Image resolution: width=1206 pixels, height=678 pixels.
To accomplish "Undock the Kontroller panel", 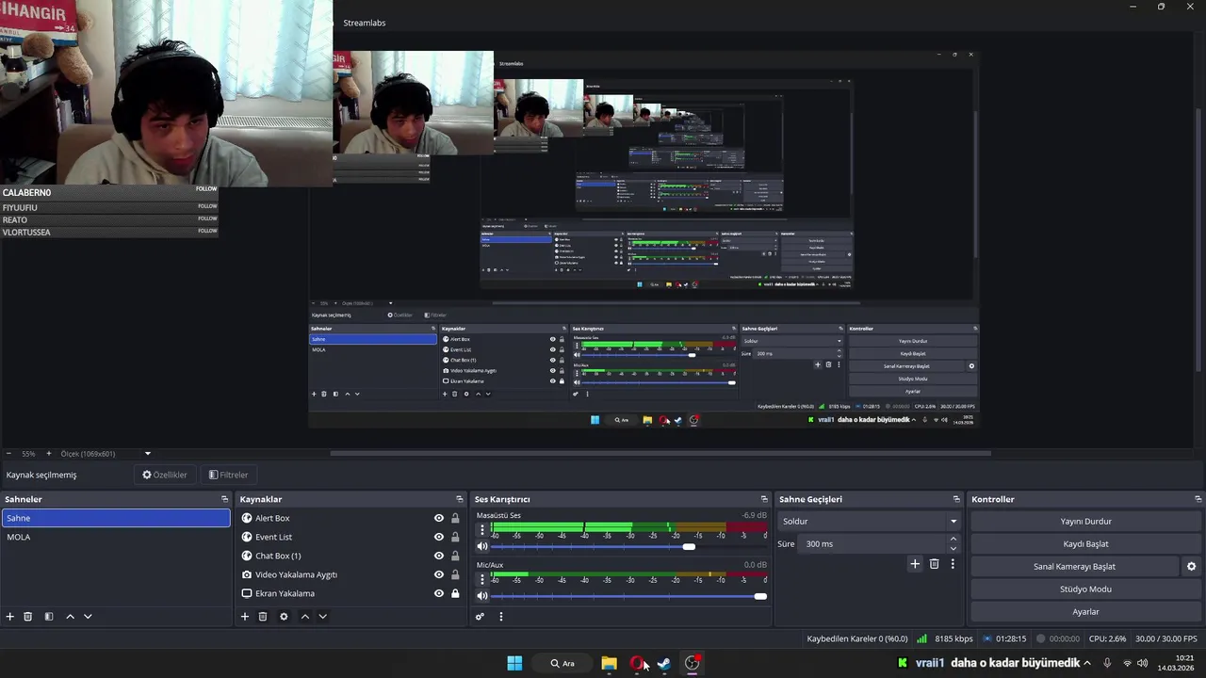I will click(1198, 499).
